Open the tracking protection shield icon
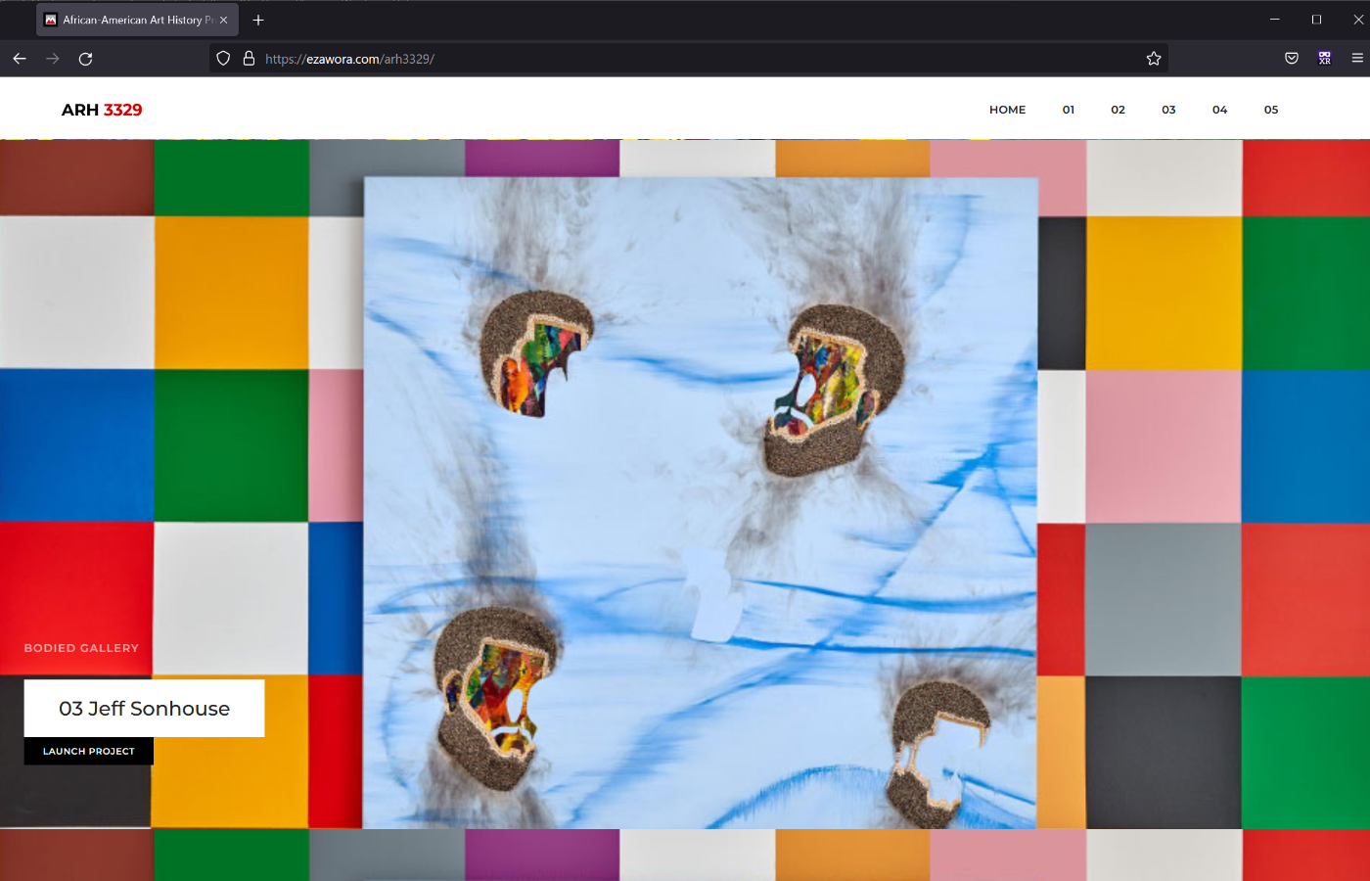Viewport: 1370px width, 881px height. 223,59
